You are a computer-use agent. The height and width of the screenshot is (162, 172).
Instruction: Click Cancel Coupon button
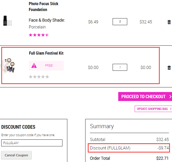pos(16,155)
